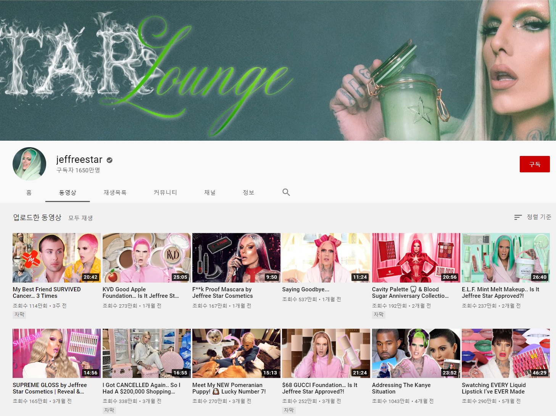
Task: Click the 자막 badge under $68 GUCCI Foundation
Action: click(x=289, y=410)
